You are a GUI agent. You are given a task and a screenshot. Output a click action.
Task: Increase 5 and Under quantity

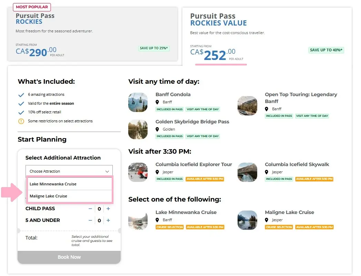click(x=108, y=220)
